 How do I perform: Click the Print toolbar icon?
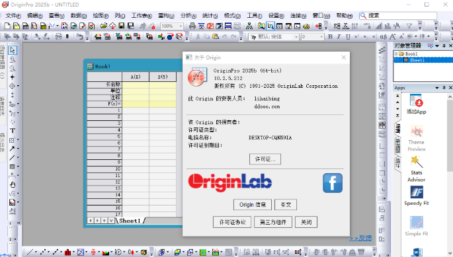pyautogui.click(x=192, y=26)
